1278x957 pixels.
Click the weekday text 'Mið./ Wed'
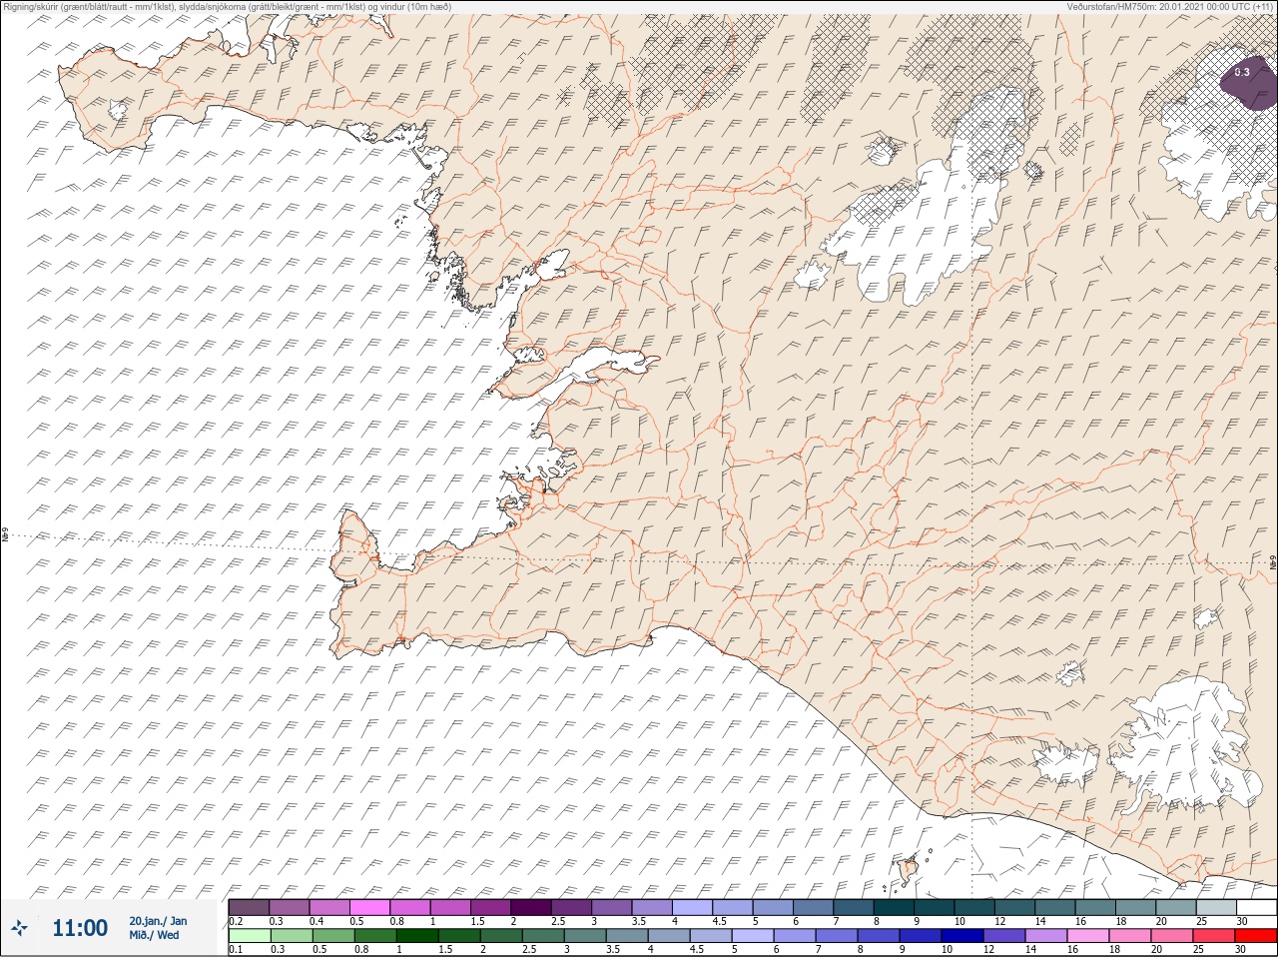point(154,935)
